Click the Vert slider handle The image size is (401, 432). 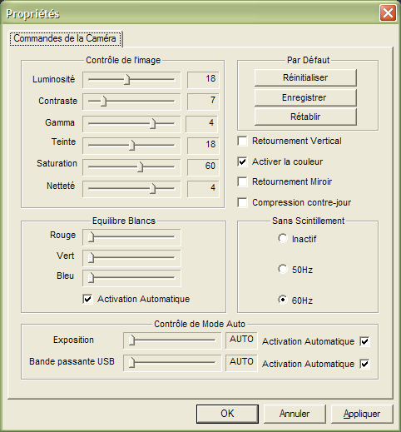pos(91,258)
